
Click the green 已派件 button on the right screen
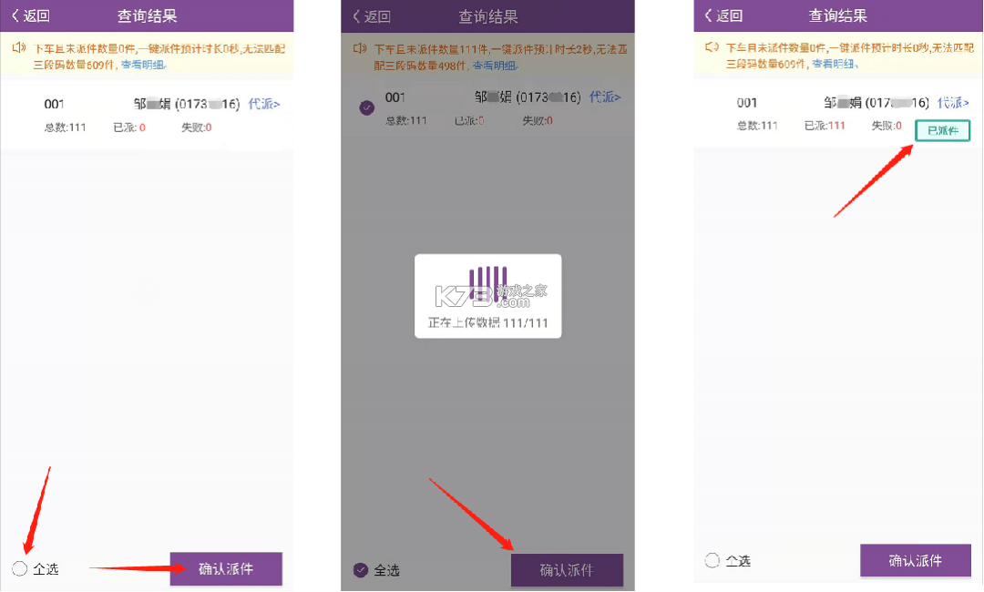(x=942, y=130)
